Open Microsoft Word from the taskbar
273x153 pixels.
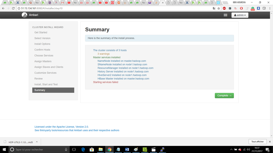(x=127, y=149)
